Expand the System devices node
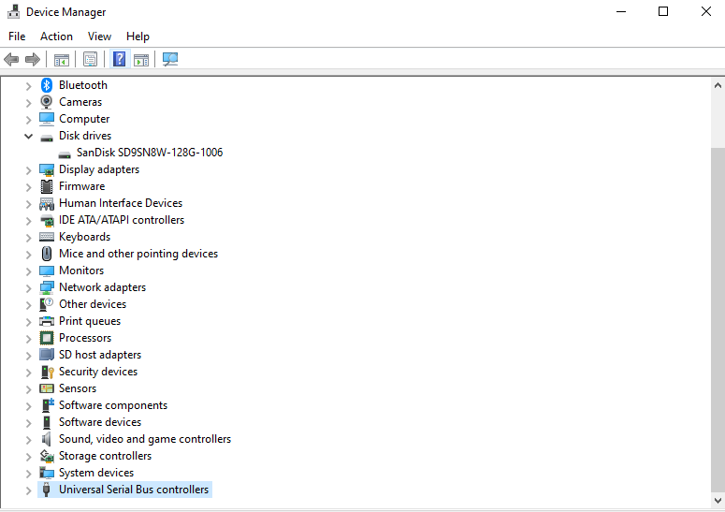 [29, 473]
